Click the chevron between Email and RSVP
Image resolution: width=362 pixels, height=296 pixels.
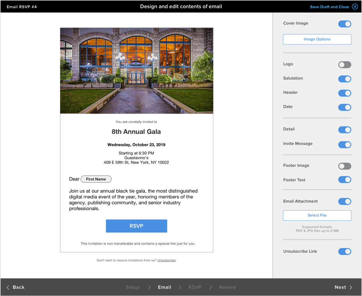[x=180, y=287]
